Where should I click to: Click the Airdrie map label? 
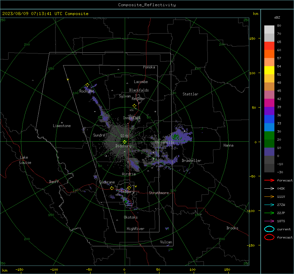[129, 174]
